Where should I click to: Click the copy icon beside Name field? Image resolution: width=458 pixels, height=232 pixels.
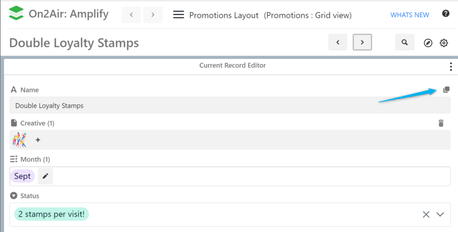pos(446,90)
